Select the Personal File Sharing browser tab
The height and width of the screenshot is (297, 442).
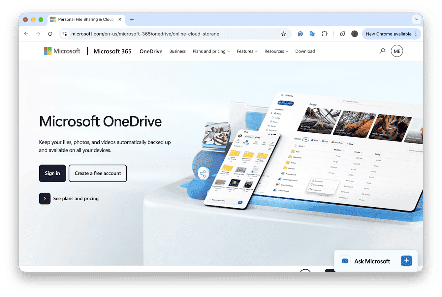86,19
